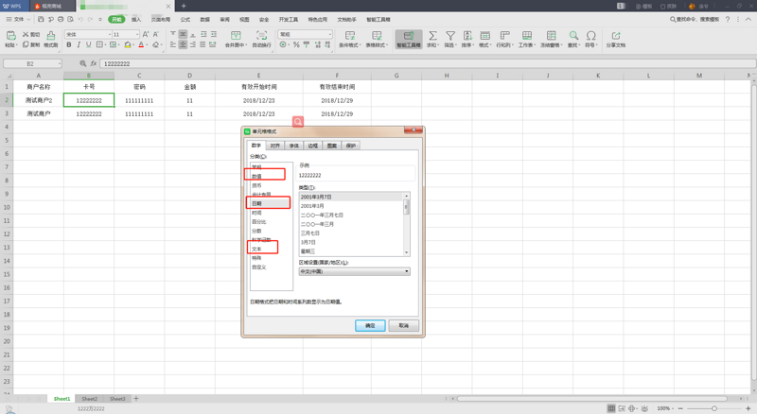Click the AutoSum sigma icon
The image size is (757, 414).
click(432, 36)
